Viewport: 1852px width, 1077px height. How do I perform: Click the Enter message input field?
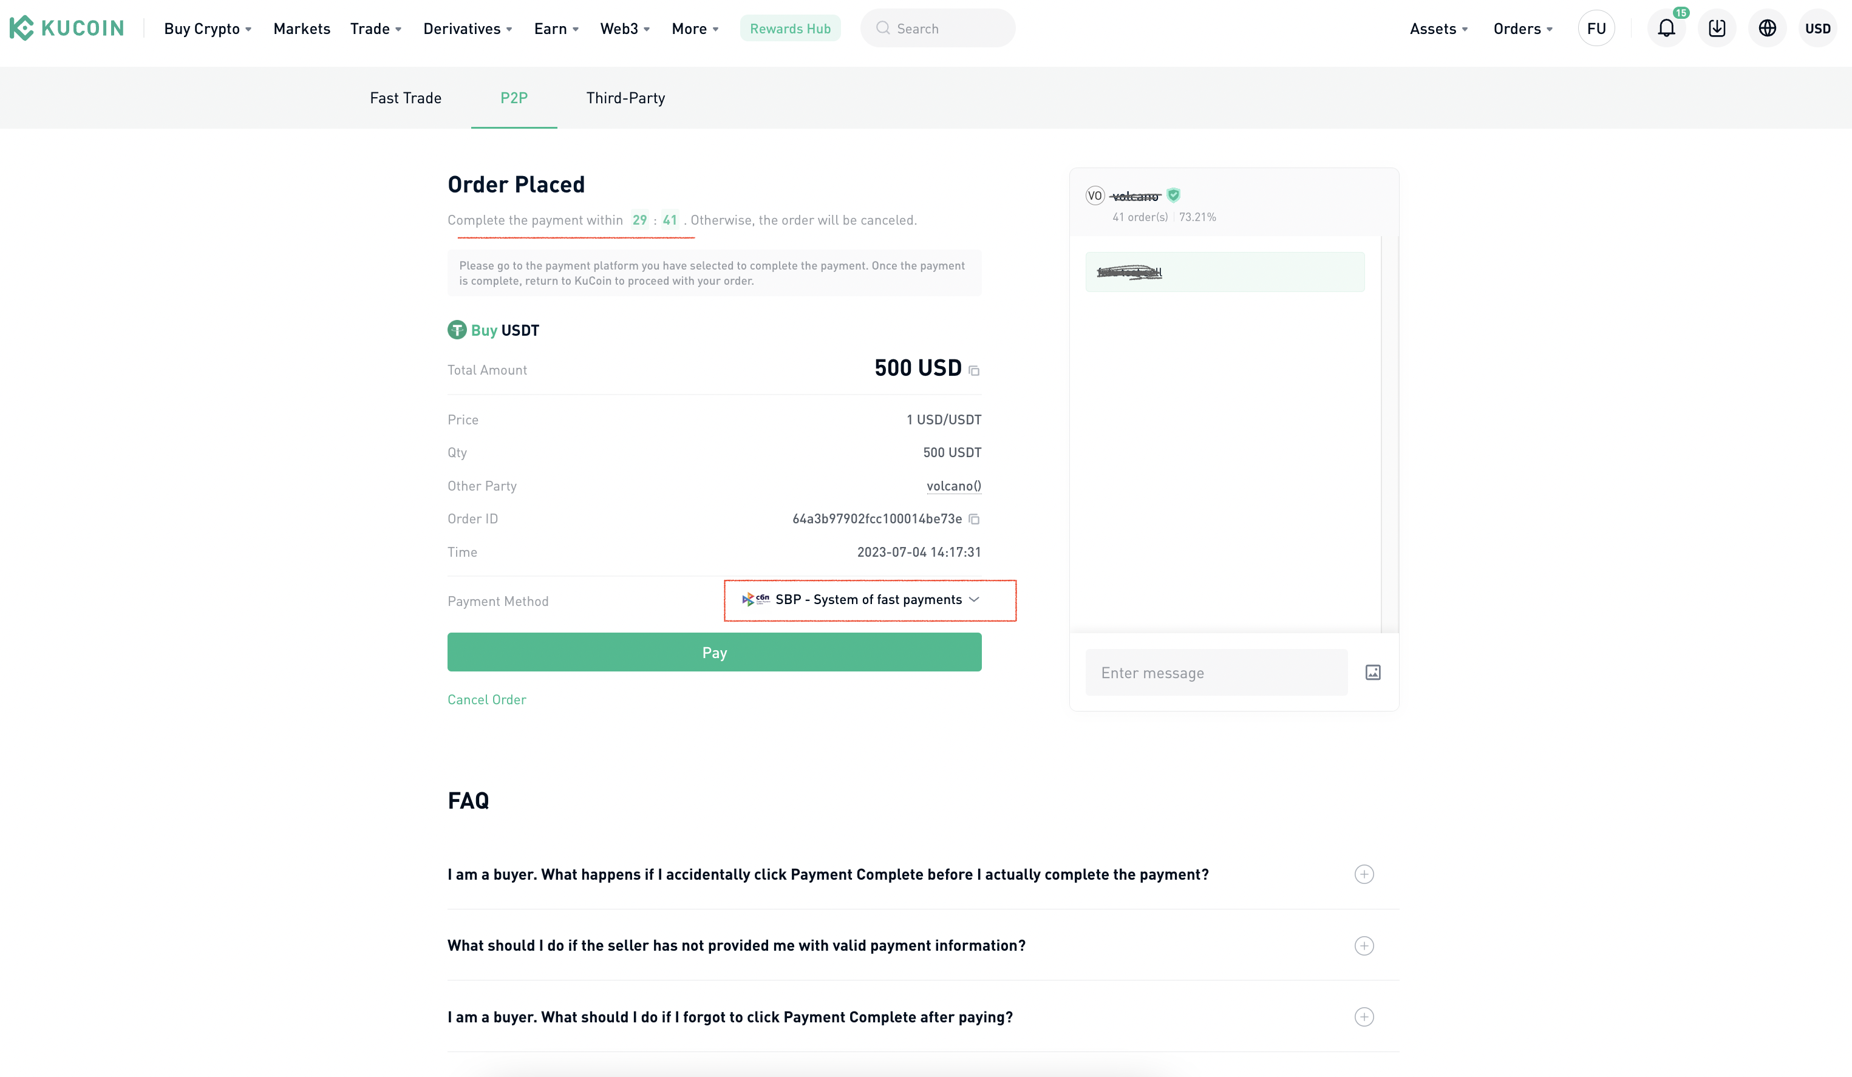pyautogui.click(x=1215, y=672)
